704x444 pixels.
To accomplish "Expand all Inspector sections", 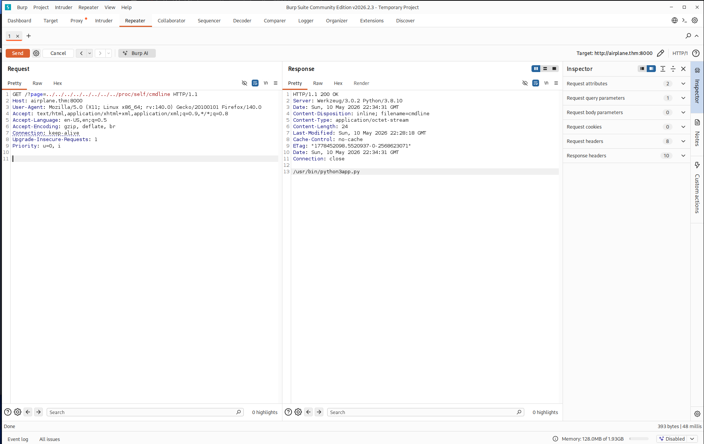I will click(x=663, y=69).
